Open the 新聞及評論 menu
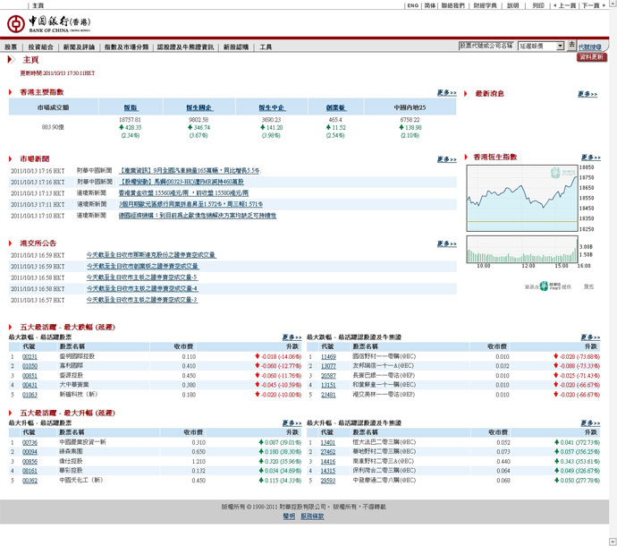The height and width of the screenshot is (546, 617). click(79, 47)
